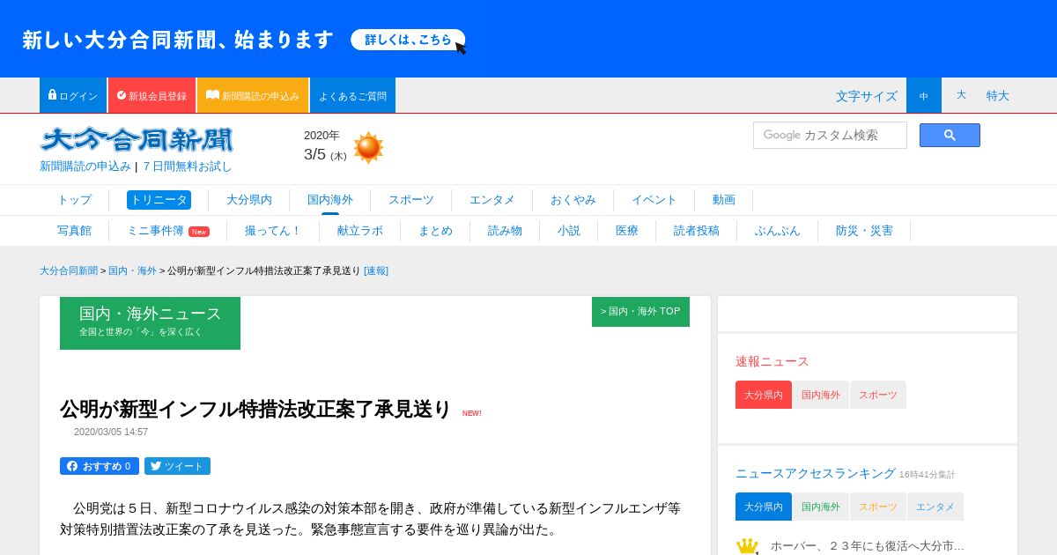The width and height of the screenshot is (1057, 555).
Task: Select スポーツ tab in access ranking
Action: [878, 507]
